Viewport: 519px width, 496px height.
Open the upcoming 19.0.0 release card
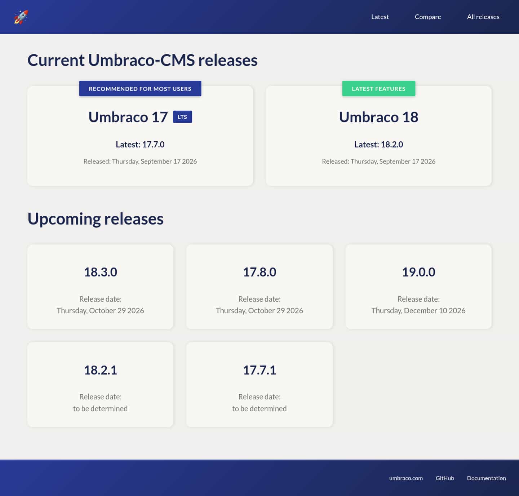pyautogui.click(x=418, y=287)
